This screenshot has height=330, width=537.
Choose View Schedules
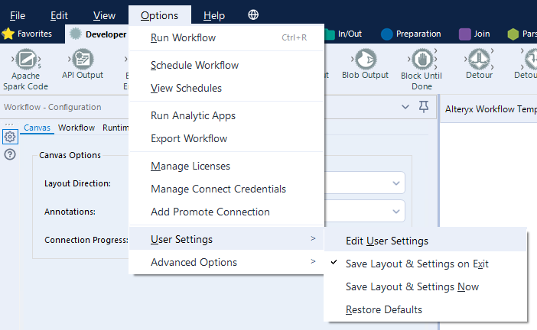[226, 88]
